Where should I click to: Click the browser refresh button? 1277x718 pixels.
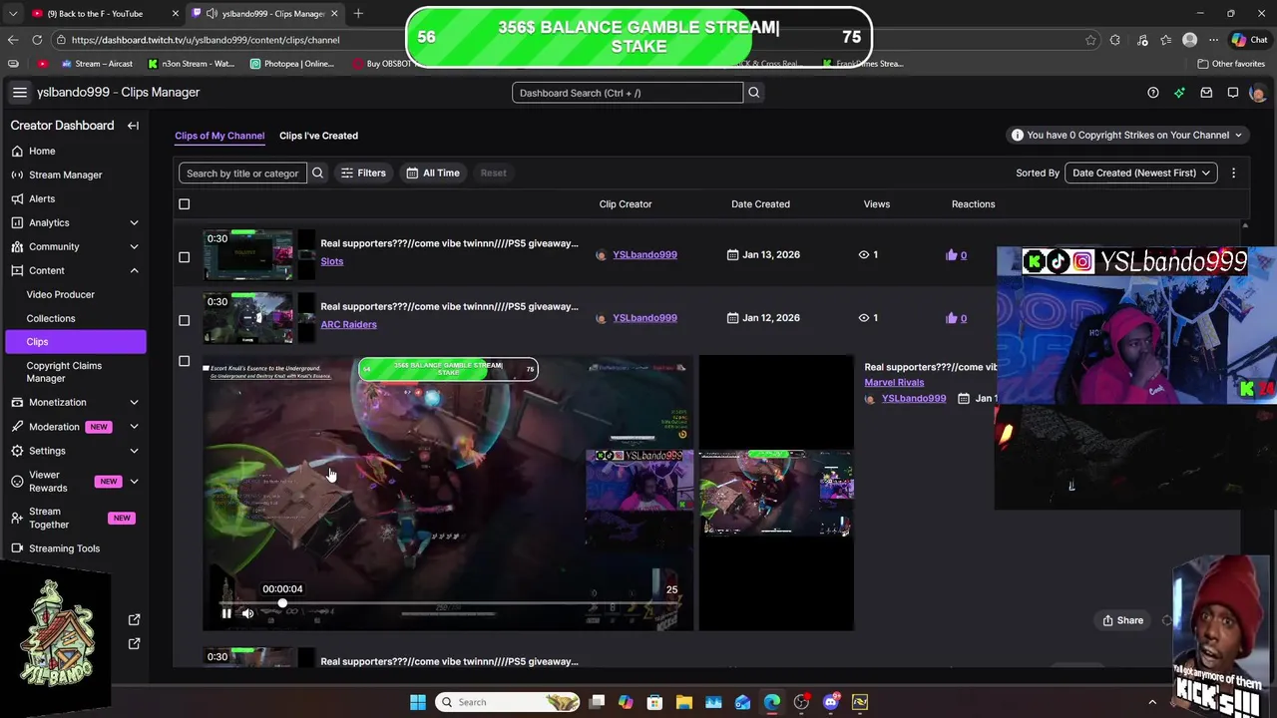click(x=37, y=40)
